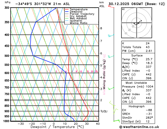Click the Hodograph section header in table
This screenshot has height=129, width=167.
click(137, 106)
